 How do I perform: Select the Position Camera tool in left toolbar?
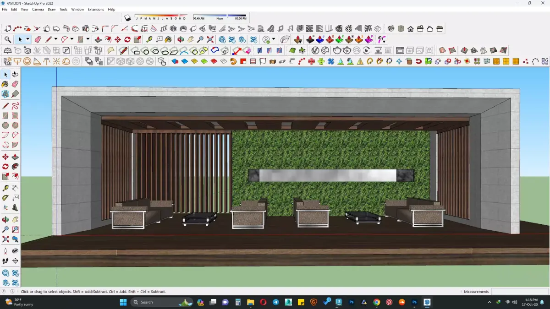pyautogui.click(x=5, y=251)
